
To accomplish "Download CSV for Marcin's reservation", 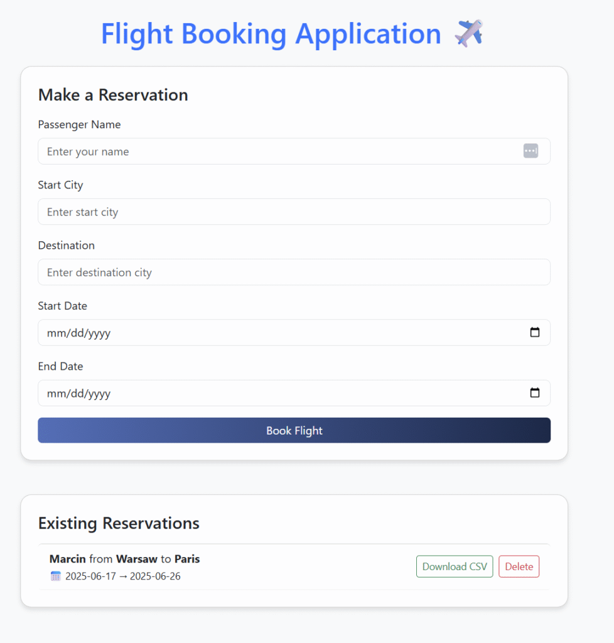I will coord(455,566).
